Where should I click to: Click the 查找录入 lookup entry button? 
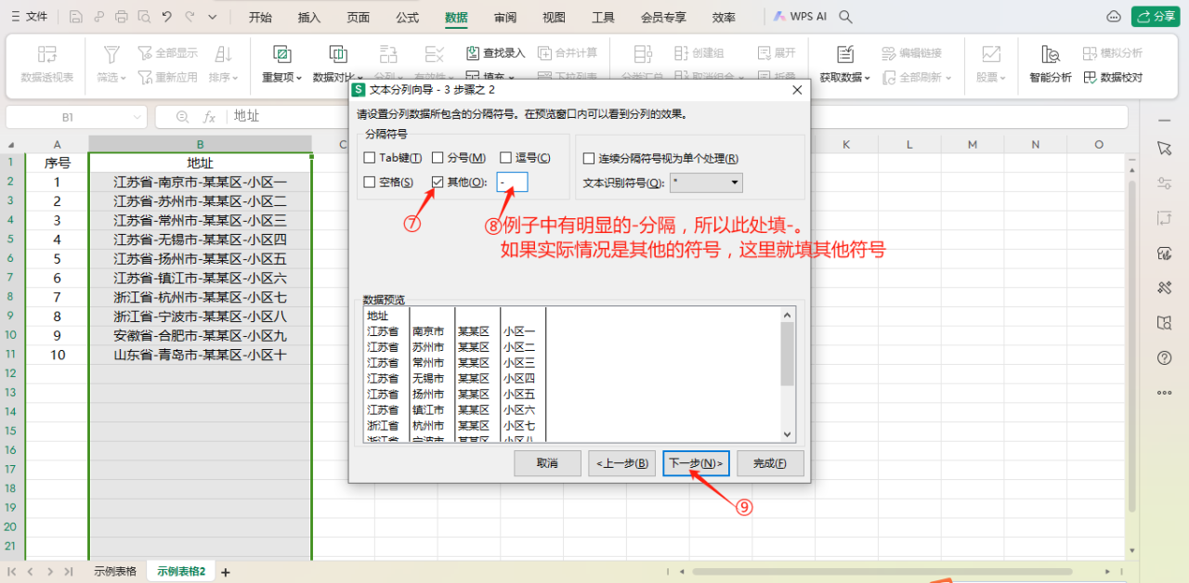point(495,53)
